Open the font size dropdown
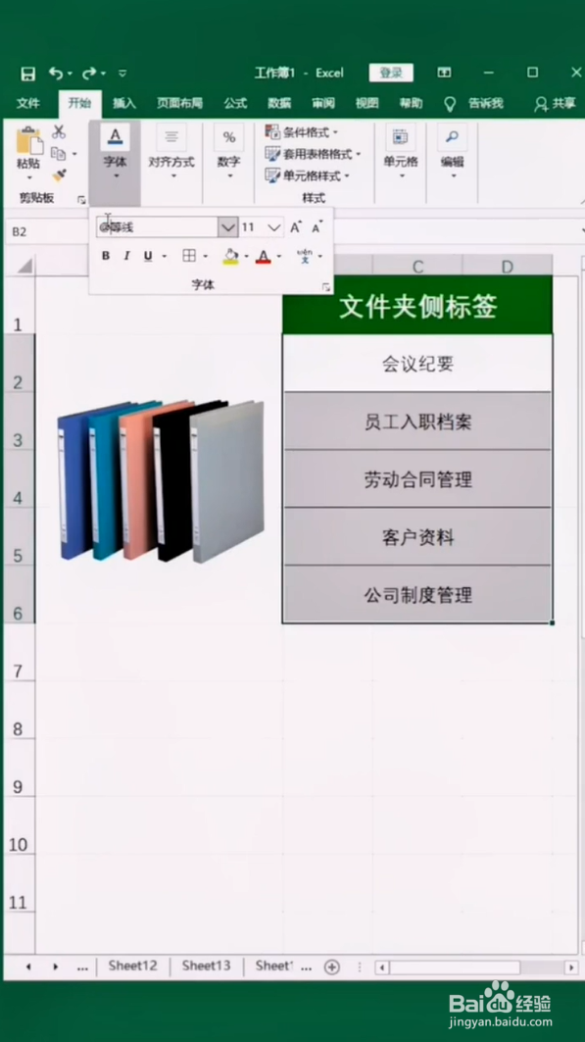This screenshot has width=585, height=1042. click(x=273, y=227)
